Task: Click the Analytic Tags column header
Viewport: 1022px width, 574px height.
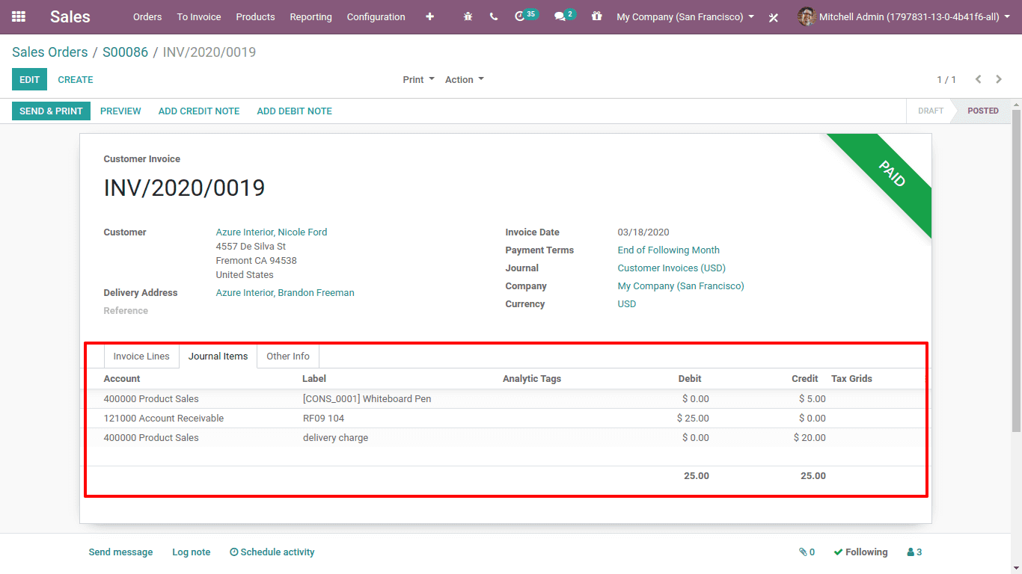Action: click(532, 379)
